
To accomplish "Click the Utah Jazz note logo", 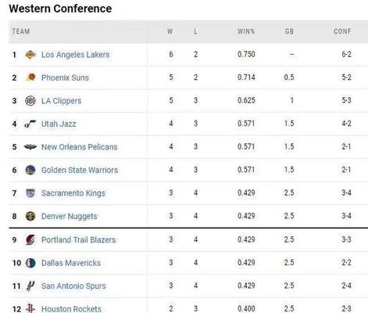I will click(30, 124).
